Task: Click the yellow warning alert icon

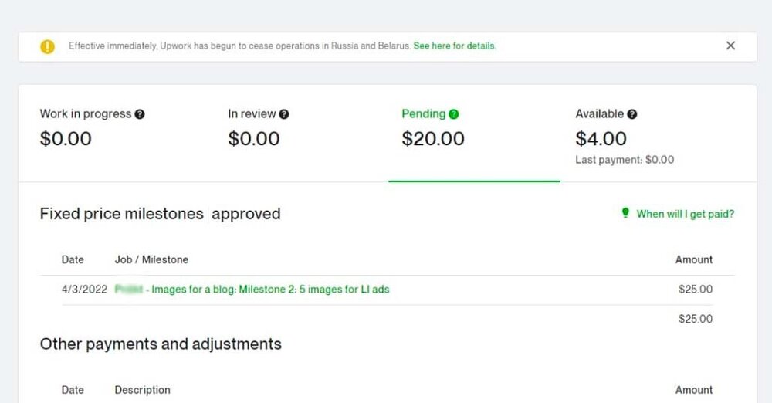Action: 47,46
